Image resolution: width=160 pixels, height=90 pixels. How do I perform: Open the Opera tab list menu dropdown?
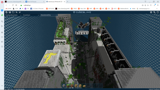tap(145, 1)
